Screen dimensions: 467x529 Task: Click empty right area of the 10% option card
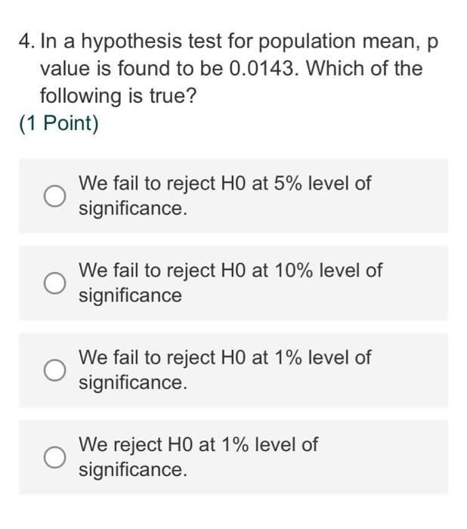click(x=416, y=283)
